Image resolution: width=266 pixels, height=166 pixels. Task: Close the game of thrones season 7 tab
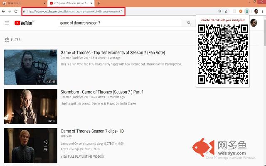[x=91, y=3]
